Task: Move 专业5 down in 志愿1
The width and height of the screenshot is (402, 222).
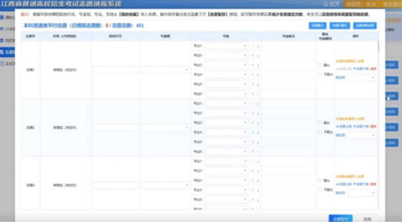Action: pyautogui.click(x=258, y=85)
